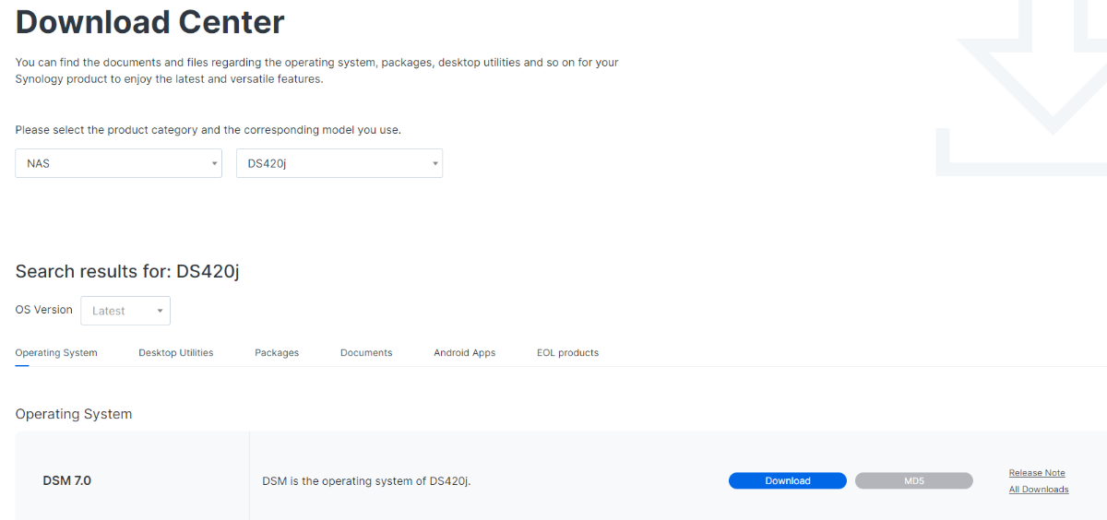This screenshot has height=520, width=1107.
Task: Click the gray MD5 button
Action: pos(913,480)
